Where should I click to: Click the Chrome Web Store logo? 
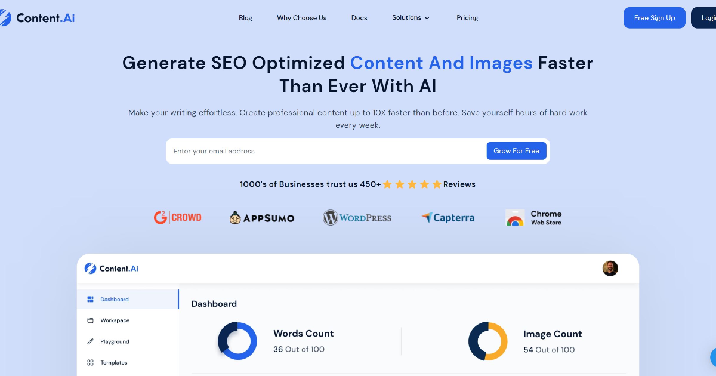(x=533, y=218)
